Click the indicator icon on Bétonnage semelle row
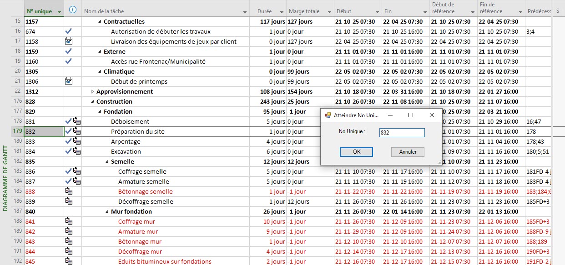This screenshot has width=565, height=265. pos(69,191)
